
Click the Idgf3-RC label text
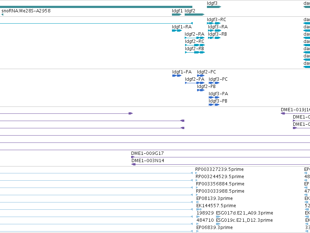point(216,20)
